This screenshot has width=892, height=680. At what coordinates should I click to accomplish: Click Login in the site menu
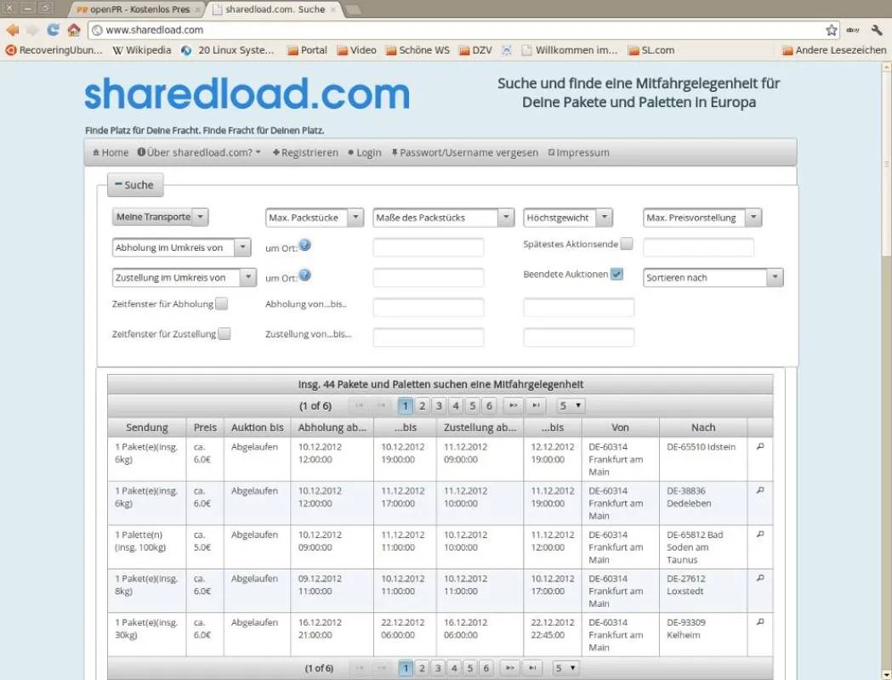pos(365,152)
